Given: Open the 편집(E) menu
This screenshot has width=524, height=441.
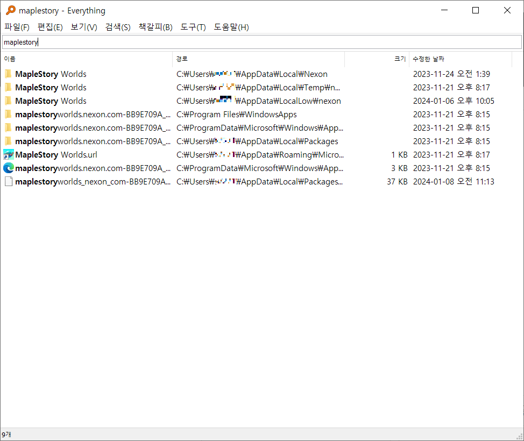Looking at the screenshot, I should click(50, 27).
